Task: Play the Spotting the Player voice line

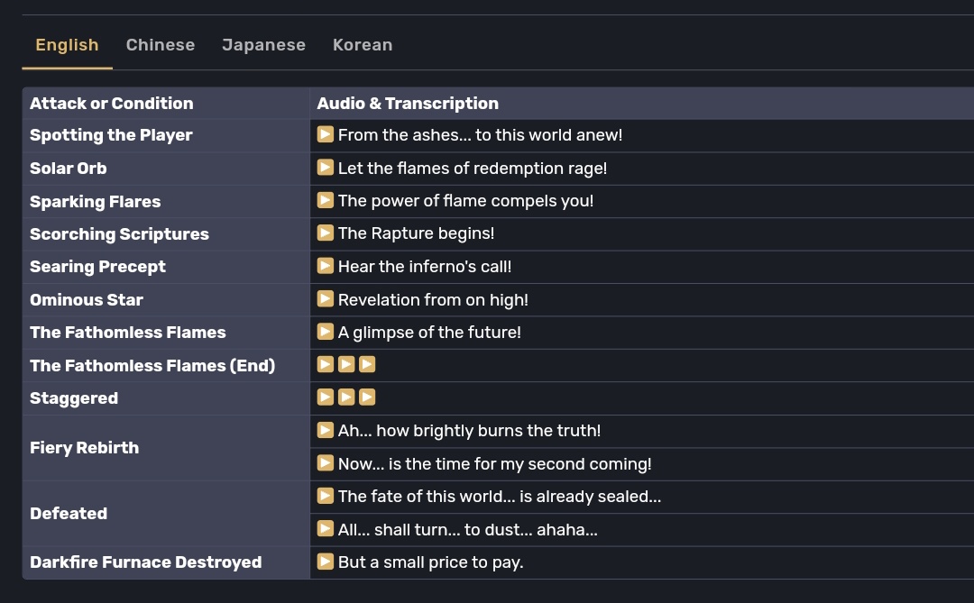Action: [x=325, y=134]
